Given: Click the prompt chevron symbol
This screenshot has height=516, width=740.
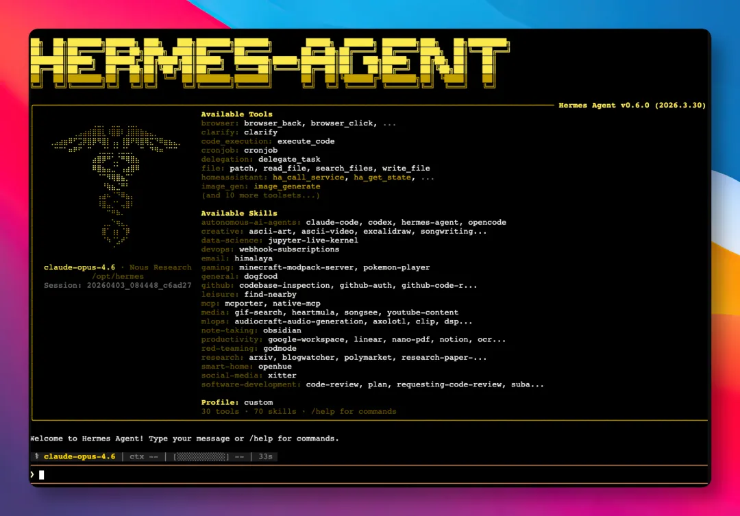Looking at the screenshot, I should point(33,474).
